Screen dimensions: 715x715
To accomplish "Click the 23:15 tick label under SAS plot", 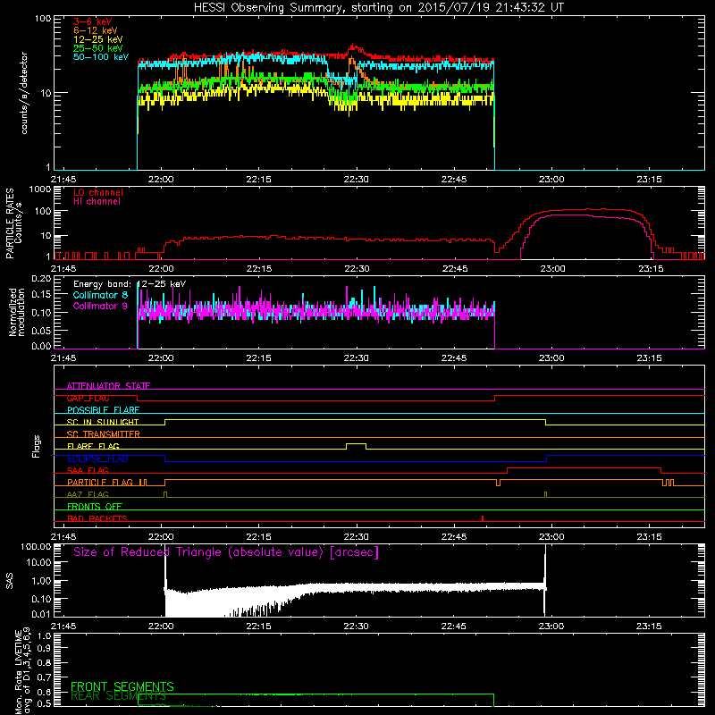I will point(650,627).
